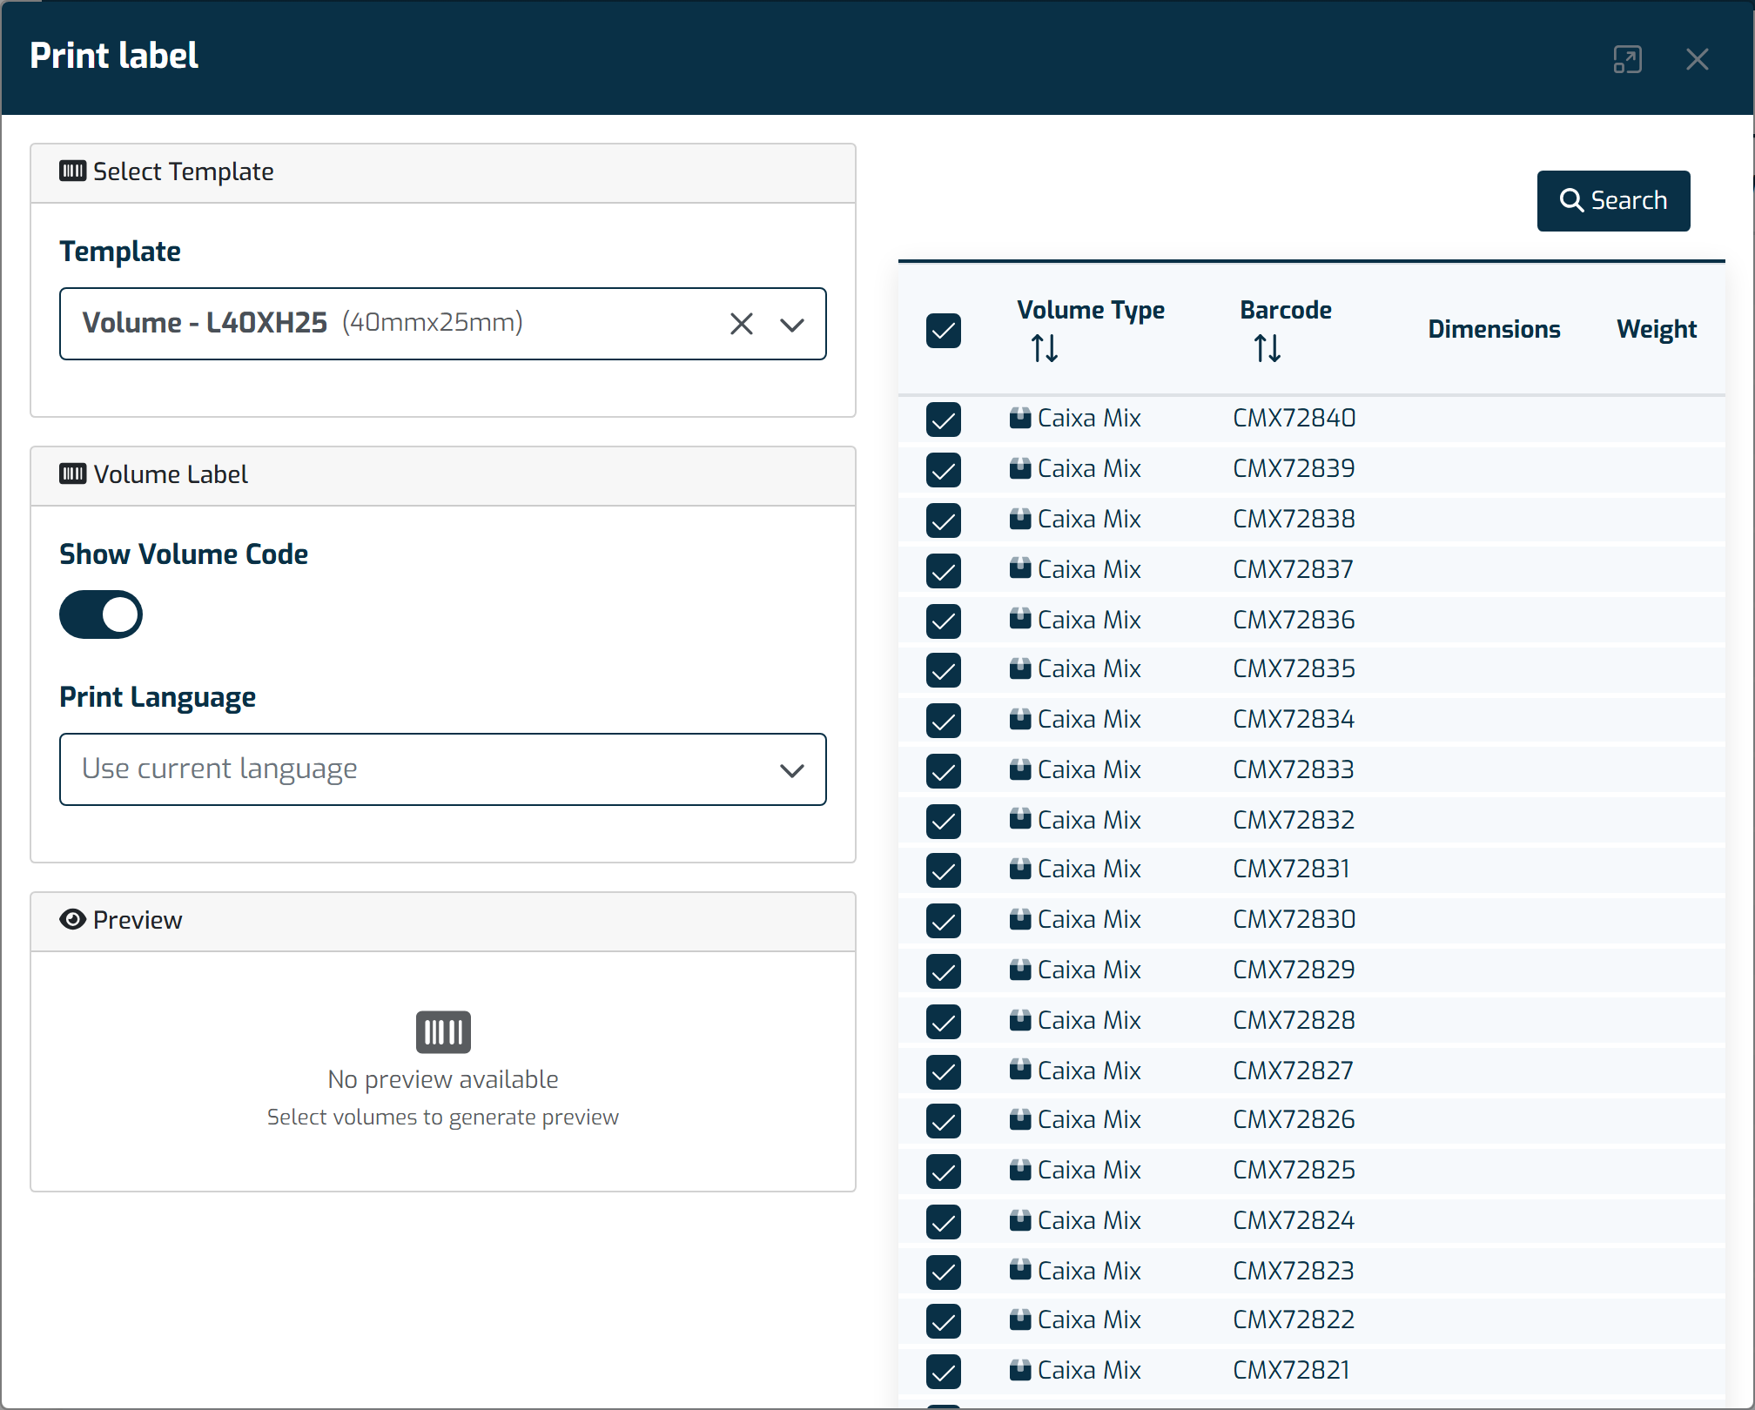
Task: Click the box icon in CMX72829 row
Action: 1020,970
